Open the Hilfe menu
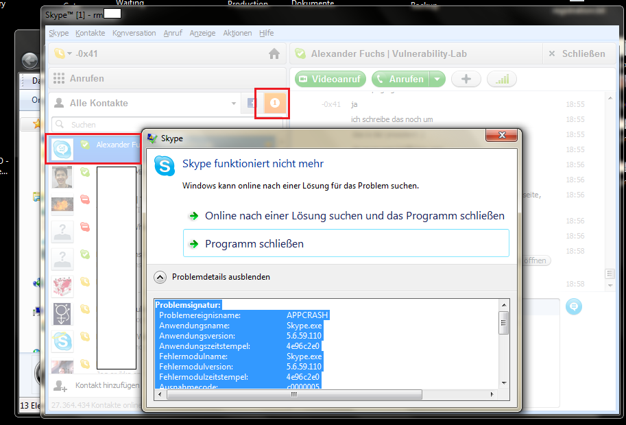 tap(266, 33)
